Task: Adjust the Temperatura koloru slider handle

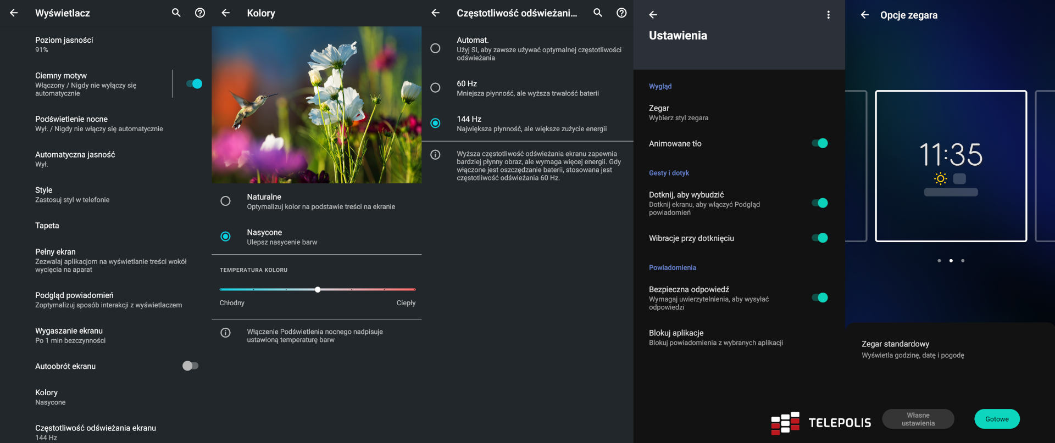Action: 318,289
